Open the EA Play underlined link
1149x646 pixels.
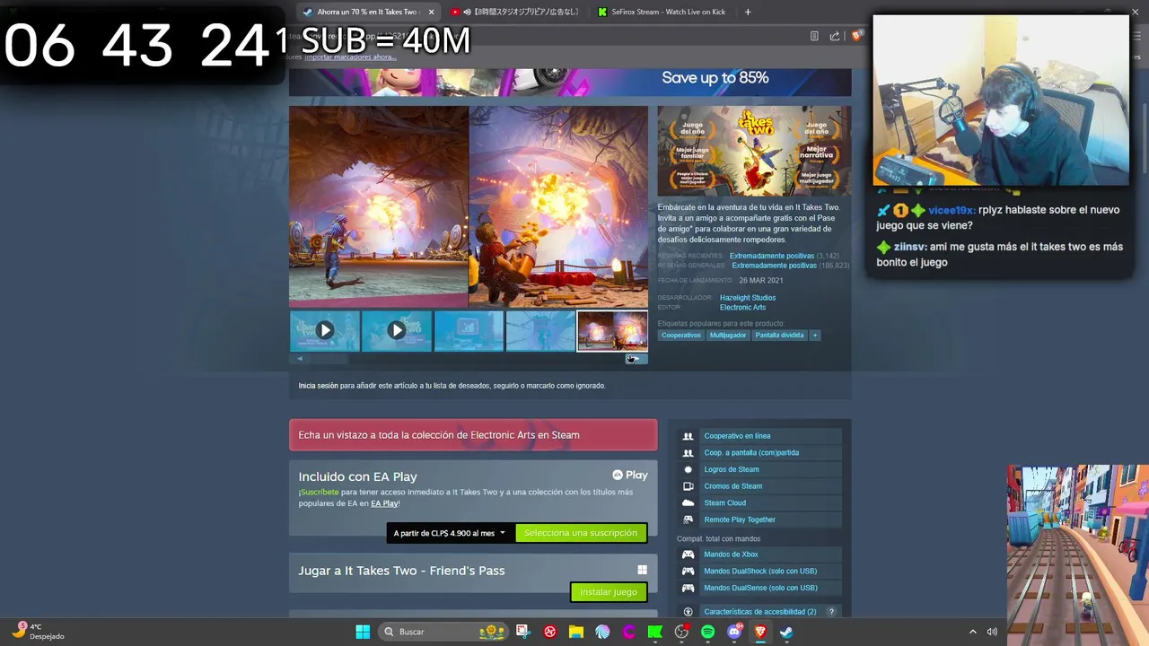pyautogui.click(x=384, y=503)
